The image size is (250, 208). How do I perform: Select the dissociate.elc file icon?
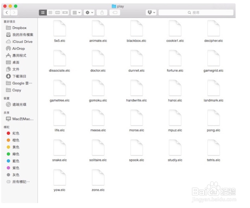coord(60,58)
